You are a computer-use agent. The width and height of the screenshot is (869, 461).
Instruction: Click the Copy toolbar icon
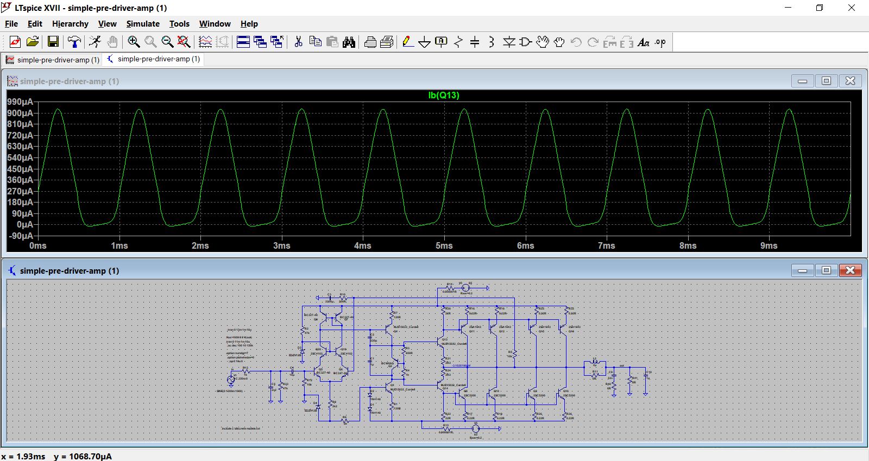pos(315,42)
